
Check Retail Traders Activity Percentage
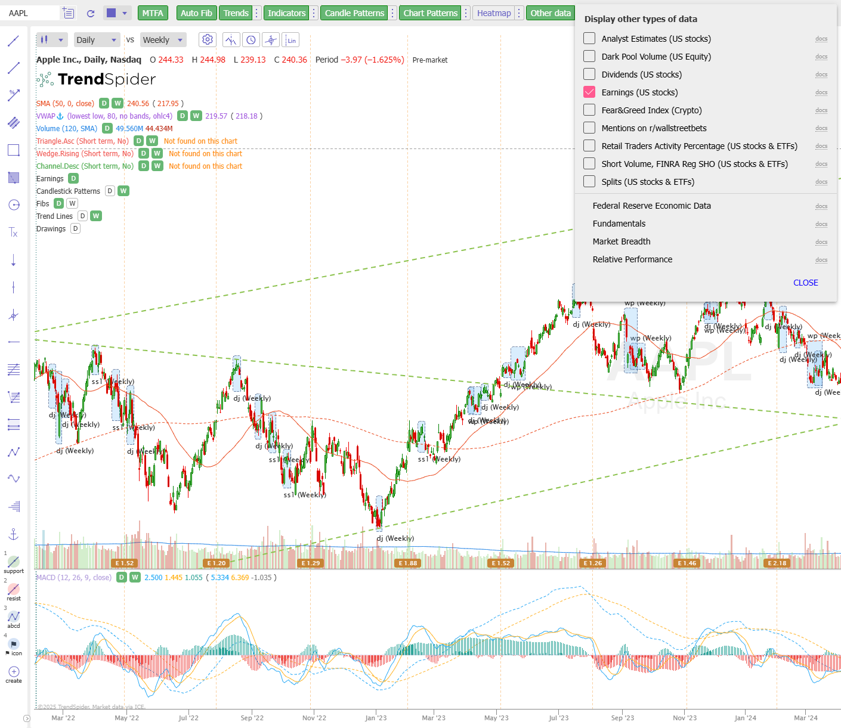pos(589,145)
